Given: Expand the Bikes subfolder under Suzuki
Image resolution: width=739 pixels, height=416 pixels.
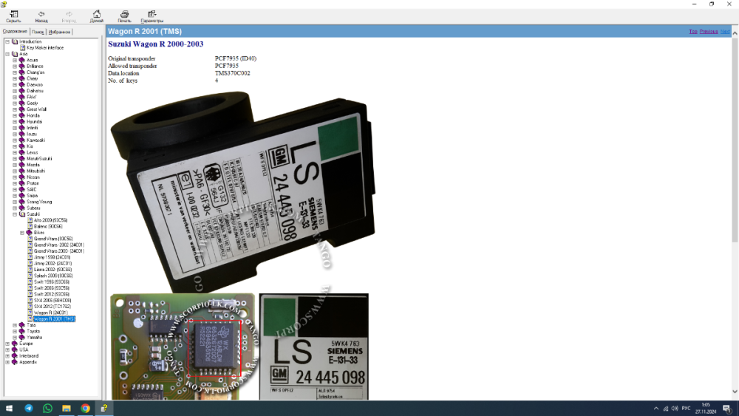Looking at the screenshot, I should tap(22, 233).
